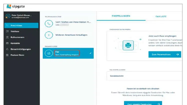The image size is (187, 105).
Task: Switch to the Fax Liste tab
Action: 161,16
